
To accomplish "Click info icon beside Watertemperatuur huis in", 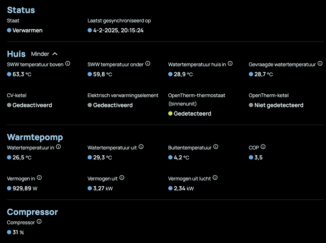I will pyautogui.click(x=230, y=64).
